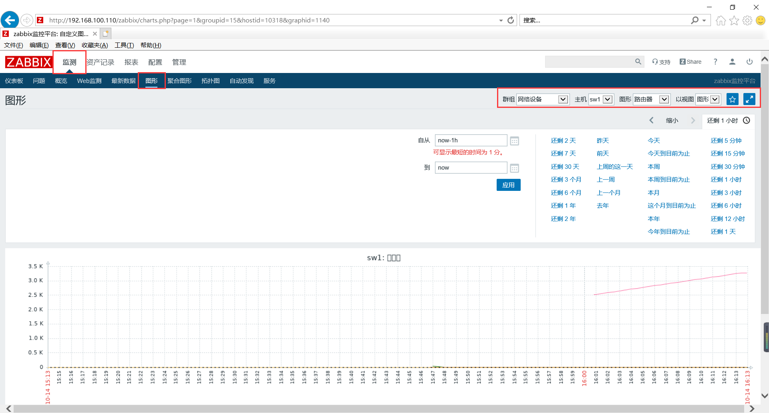Open browser home page icon
The height and width of the screenshot is (413, 769).
721,20
